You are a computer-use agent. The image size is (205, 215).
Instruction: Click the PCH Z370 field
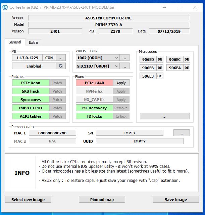(115, 31)
